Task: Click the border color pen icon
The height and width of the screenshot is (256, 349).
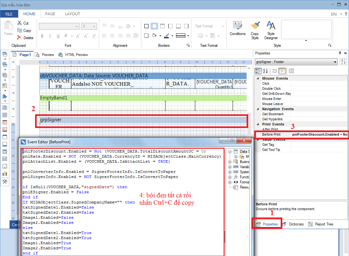Action: pyautogui.click(x=167, y=36)
